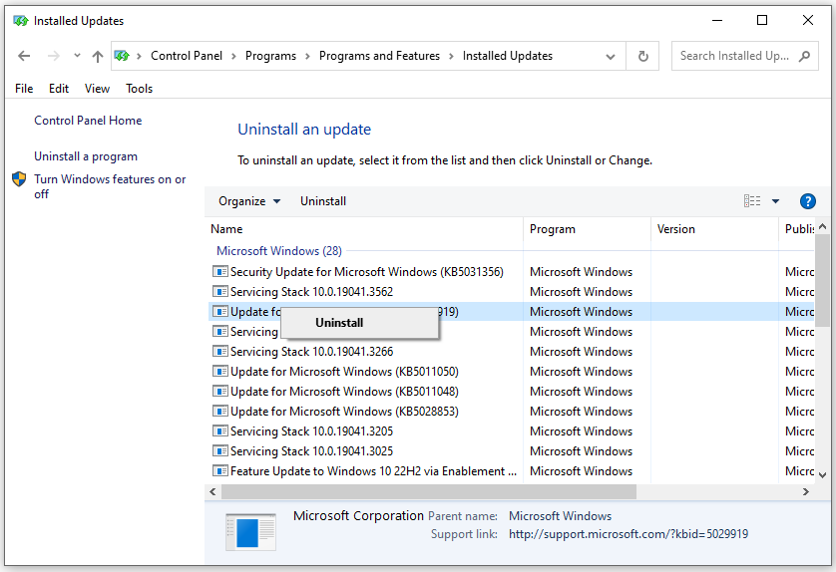Expand chevron after Programs breadcrumb
Viewport: 836px width, 572px height.
pos(307,57)
